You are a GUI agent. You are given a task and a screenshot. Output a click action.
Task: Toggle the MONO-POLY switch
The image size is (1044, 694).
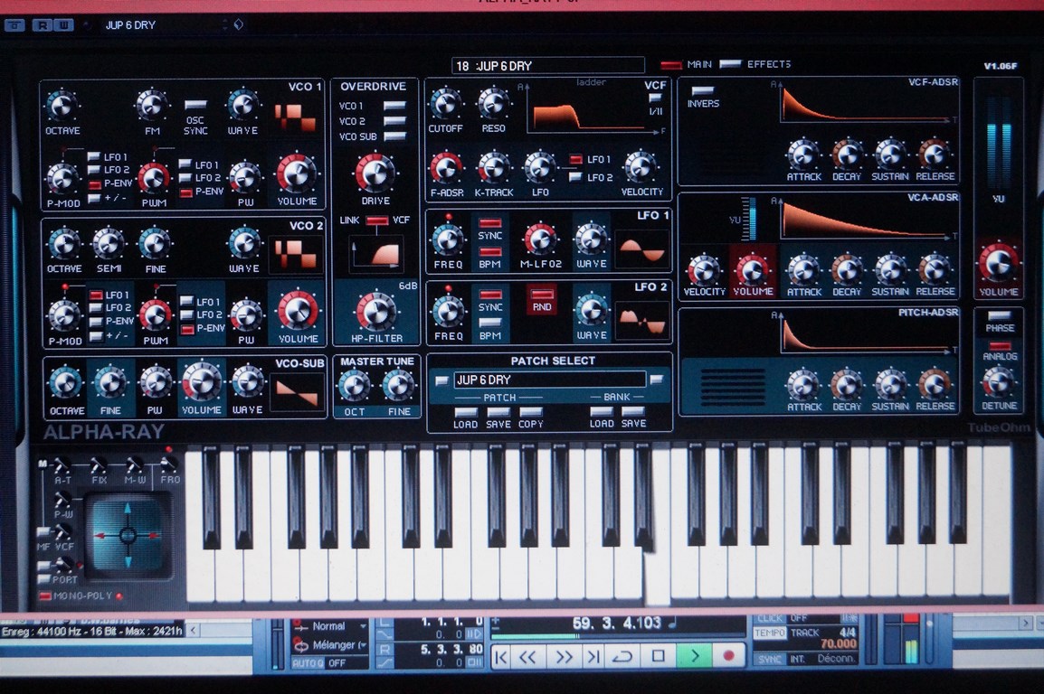(45, 596)
